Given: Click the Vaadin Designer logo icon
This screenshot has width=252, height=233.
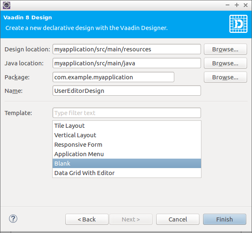Looking at the screenshot, I should (238, 23).
